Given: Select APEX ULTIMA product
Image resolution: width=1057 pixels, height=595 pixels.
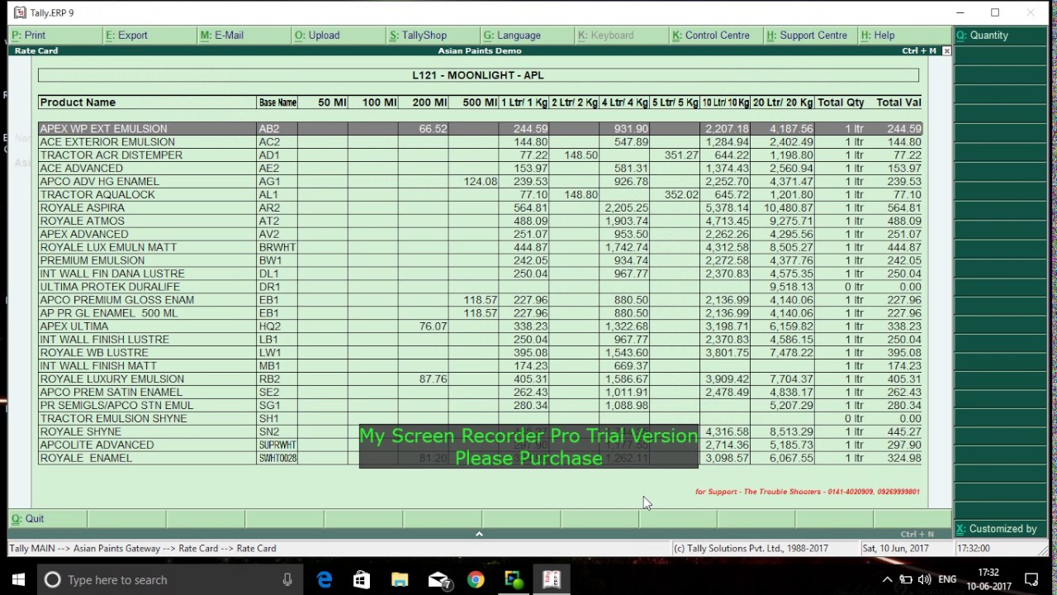Looking at the screenshot, I should point(74,326).
